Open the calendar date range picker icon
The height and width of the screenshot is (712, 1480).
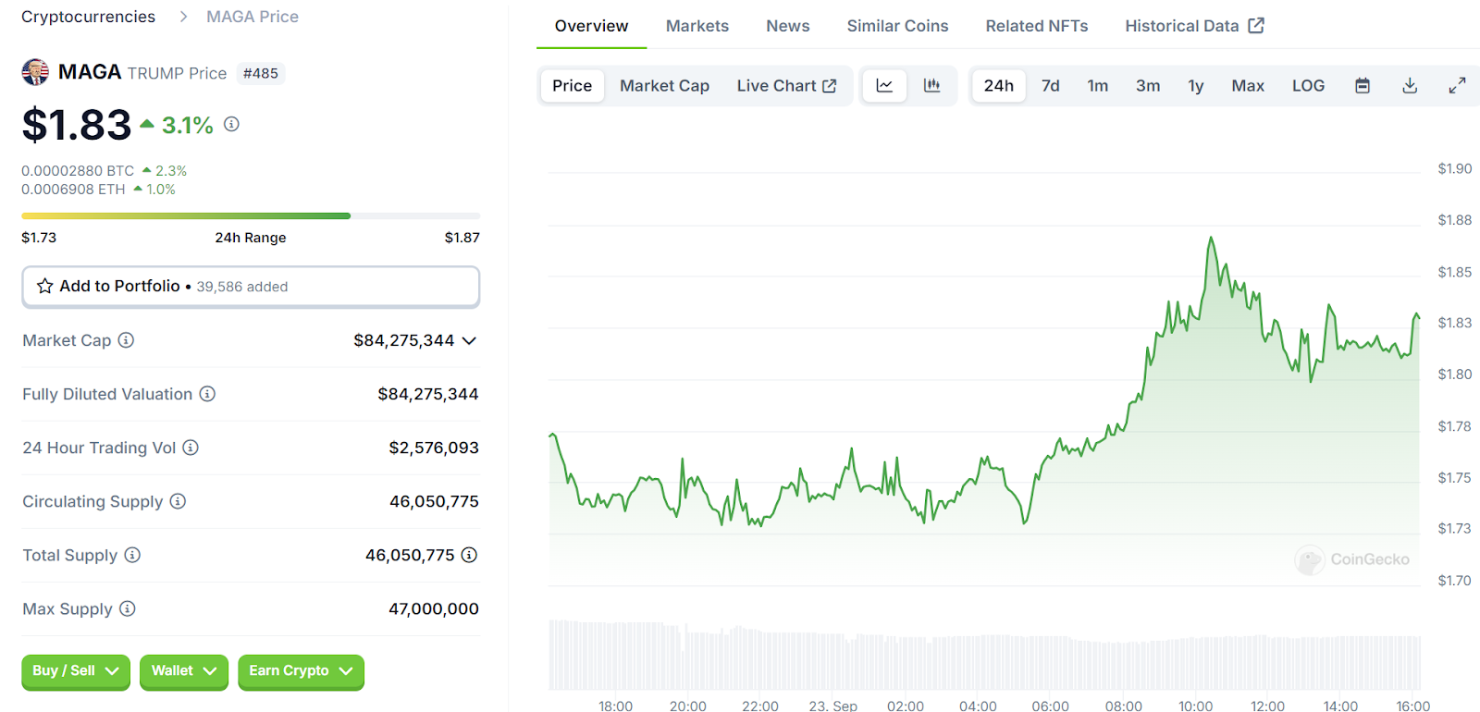[1363, 86]
